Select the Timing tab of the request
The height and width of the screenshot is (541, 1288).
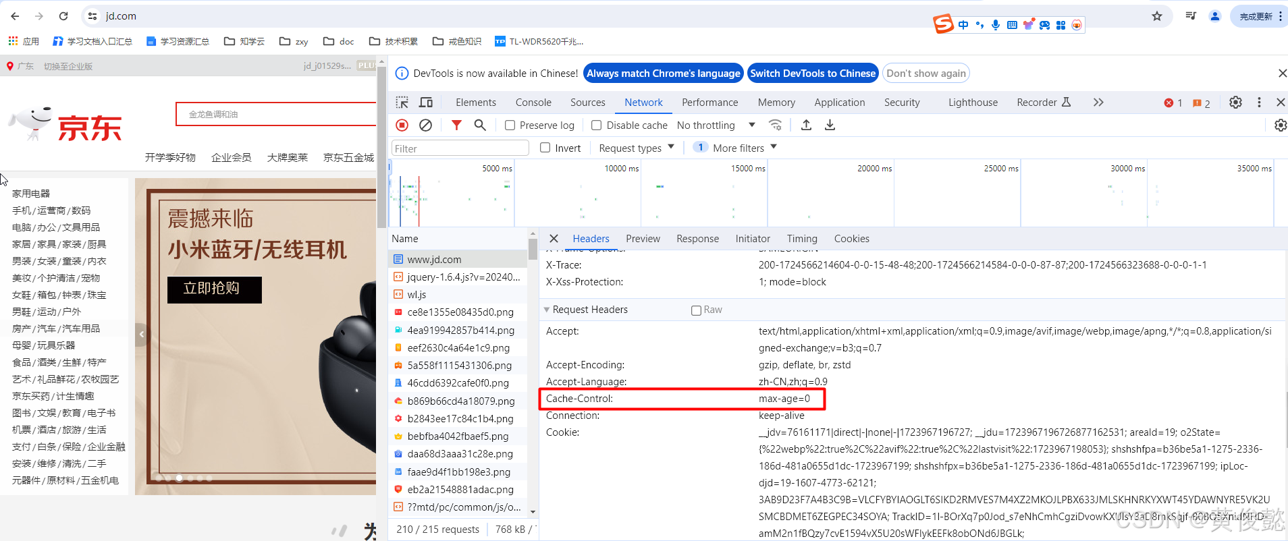coord(802,239)
